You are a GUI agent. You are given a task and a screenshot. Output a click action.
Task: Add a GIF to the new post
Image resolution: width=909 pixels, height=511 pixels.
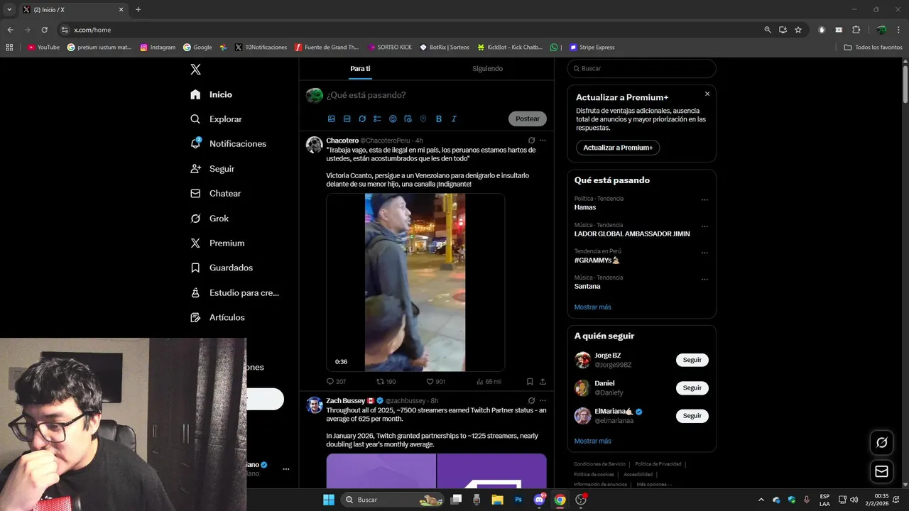point(347,119)
